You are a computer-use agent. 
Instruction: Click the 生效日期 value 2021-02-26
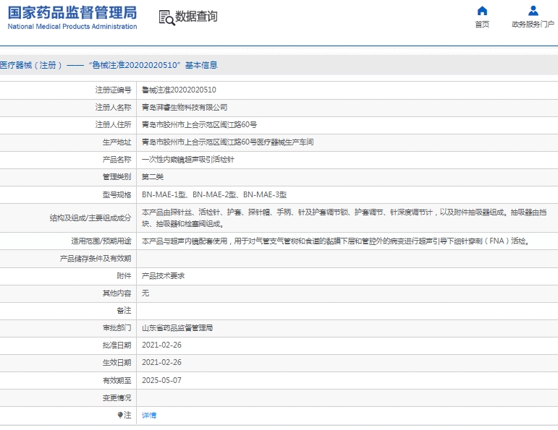[161, 363]
